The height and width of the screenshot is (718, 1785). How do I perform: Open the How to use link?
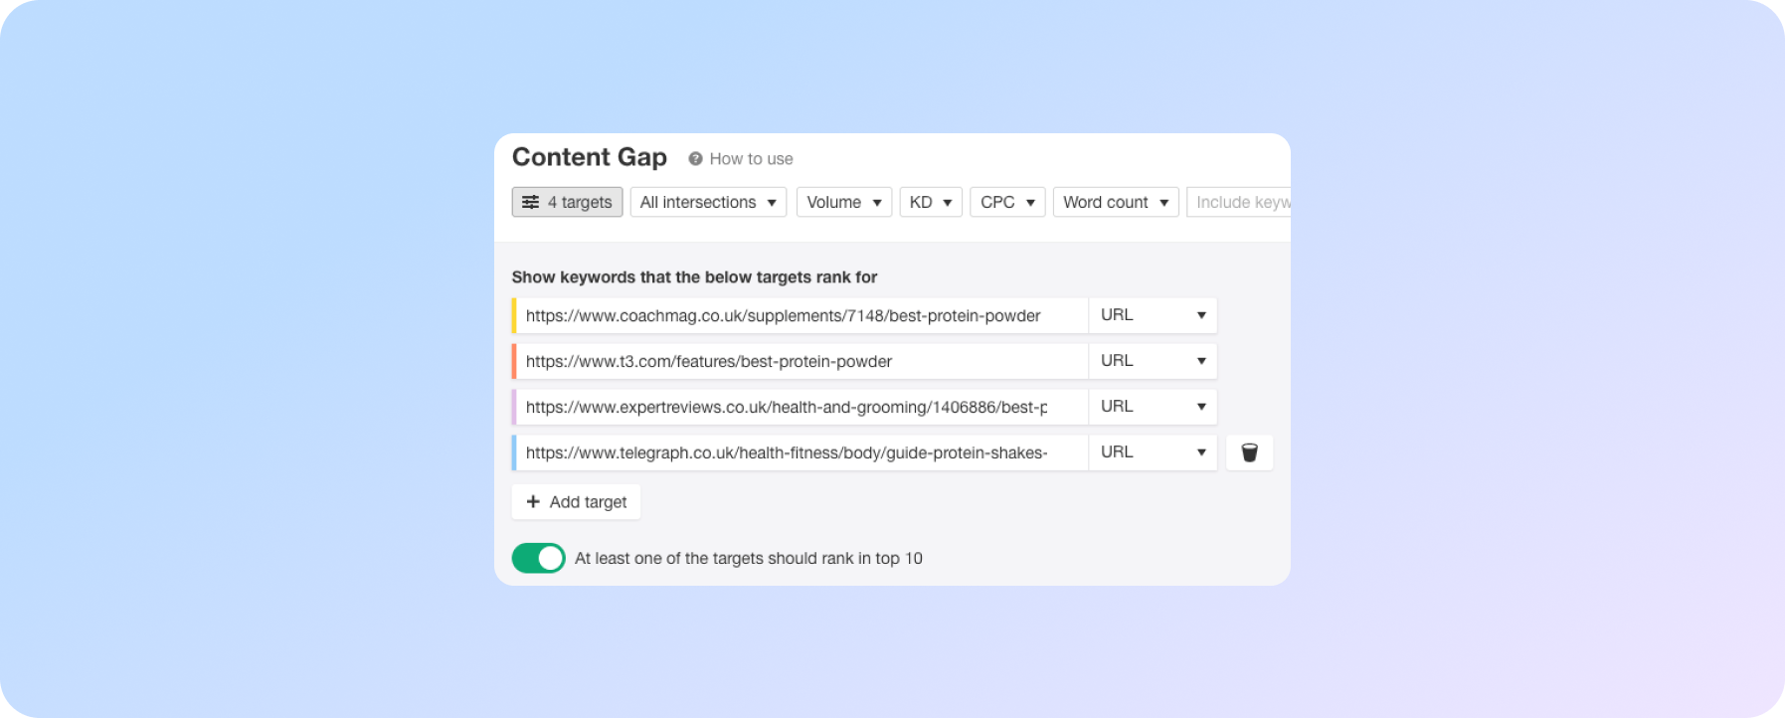click(751, 159)
